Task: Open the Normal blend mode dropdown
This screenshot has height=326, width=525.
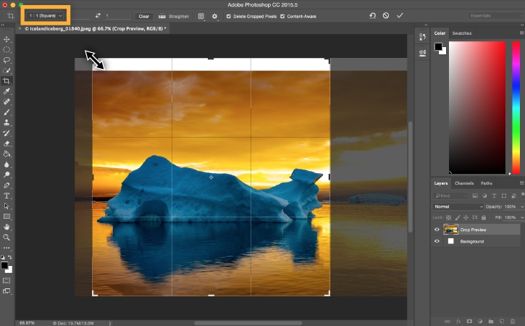Action: coord(458,206)
